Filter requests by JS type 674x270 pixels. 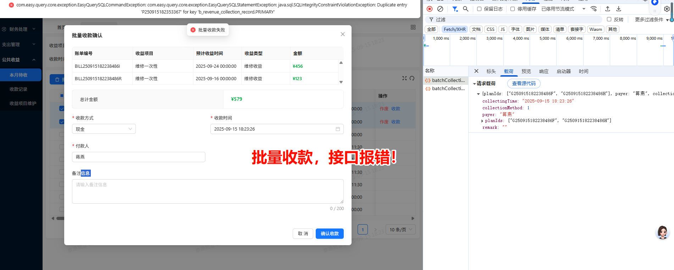point(503,29)
